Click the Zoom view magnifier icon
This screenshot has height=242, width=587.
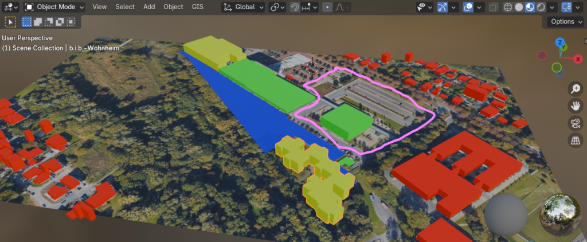[576, 89]
